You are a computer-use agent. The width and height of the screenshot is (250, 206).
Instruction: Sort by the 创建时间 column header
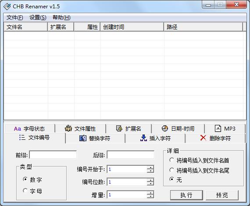(x=132, y=27)
